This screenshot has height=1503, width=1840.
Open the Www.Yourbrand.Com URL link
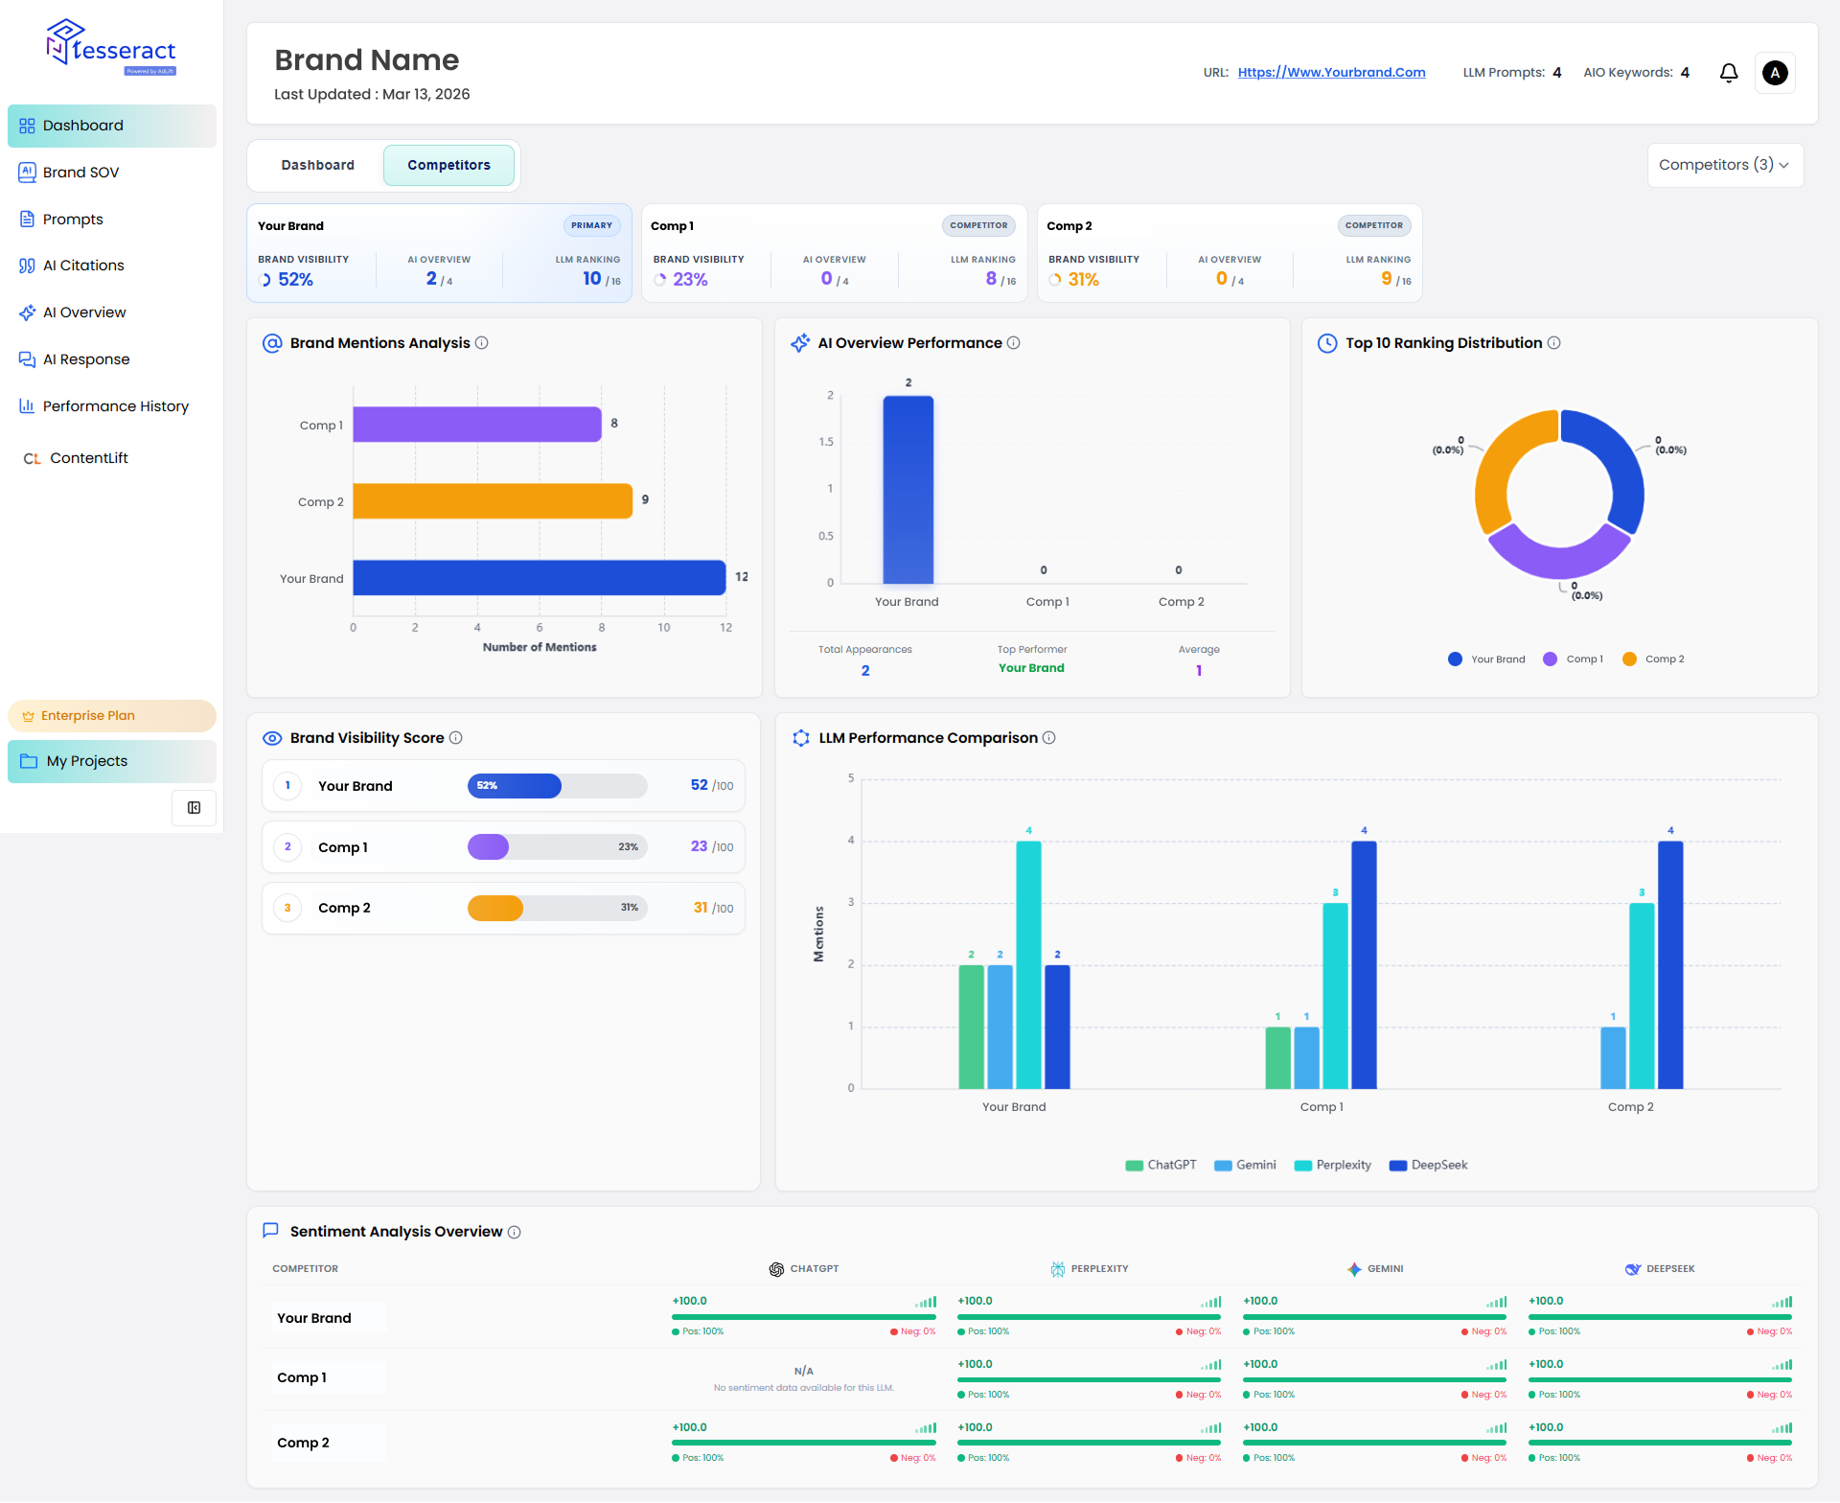pyautogui.click(x=1331, y=73)
